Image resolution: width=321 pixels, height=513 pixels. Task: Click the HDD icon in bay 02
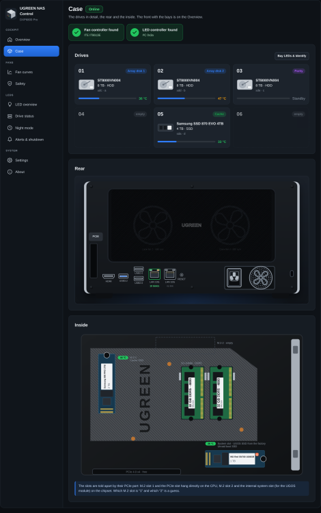point(165,85)
